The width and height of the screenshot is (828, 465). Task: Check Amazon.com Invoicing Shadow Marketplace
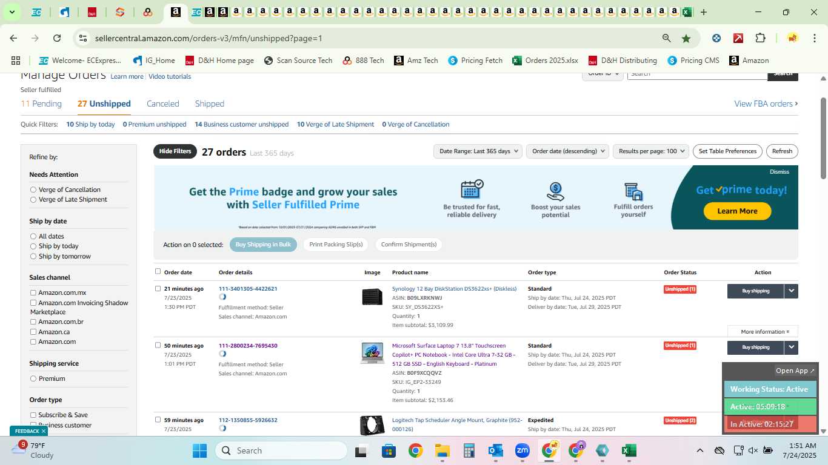coord(33,303)
